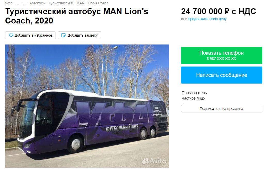Open the main bus photo
Screen dimensions: 275x172
click(87, 106)
